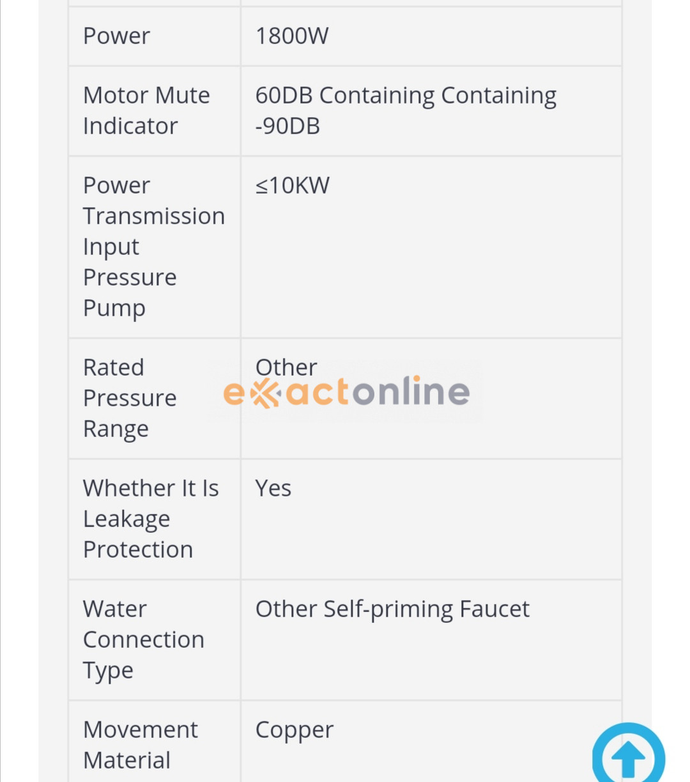Click the exactonline watermark logo
The image size is (690, 782).
click(346, 392)
